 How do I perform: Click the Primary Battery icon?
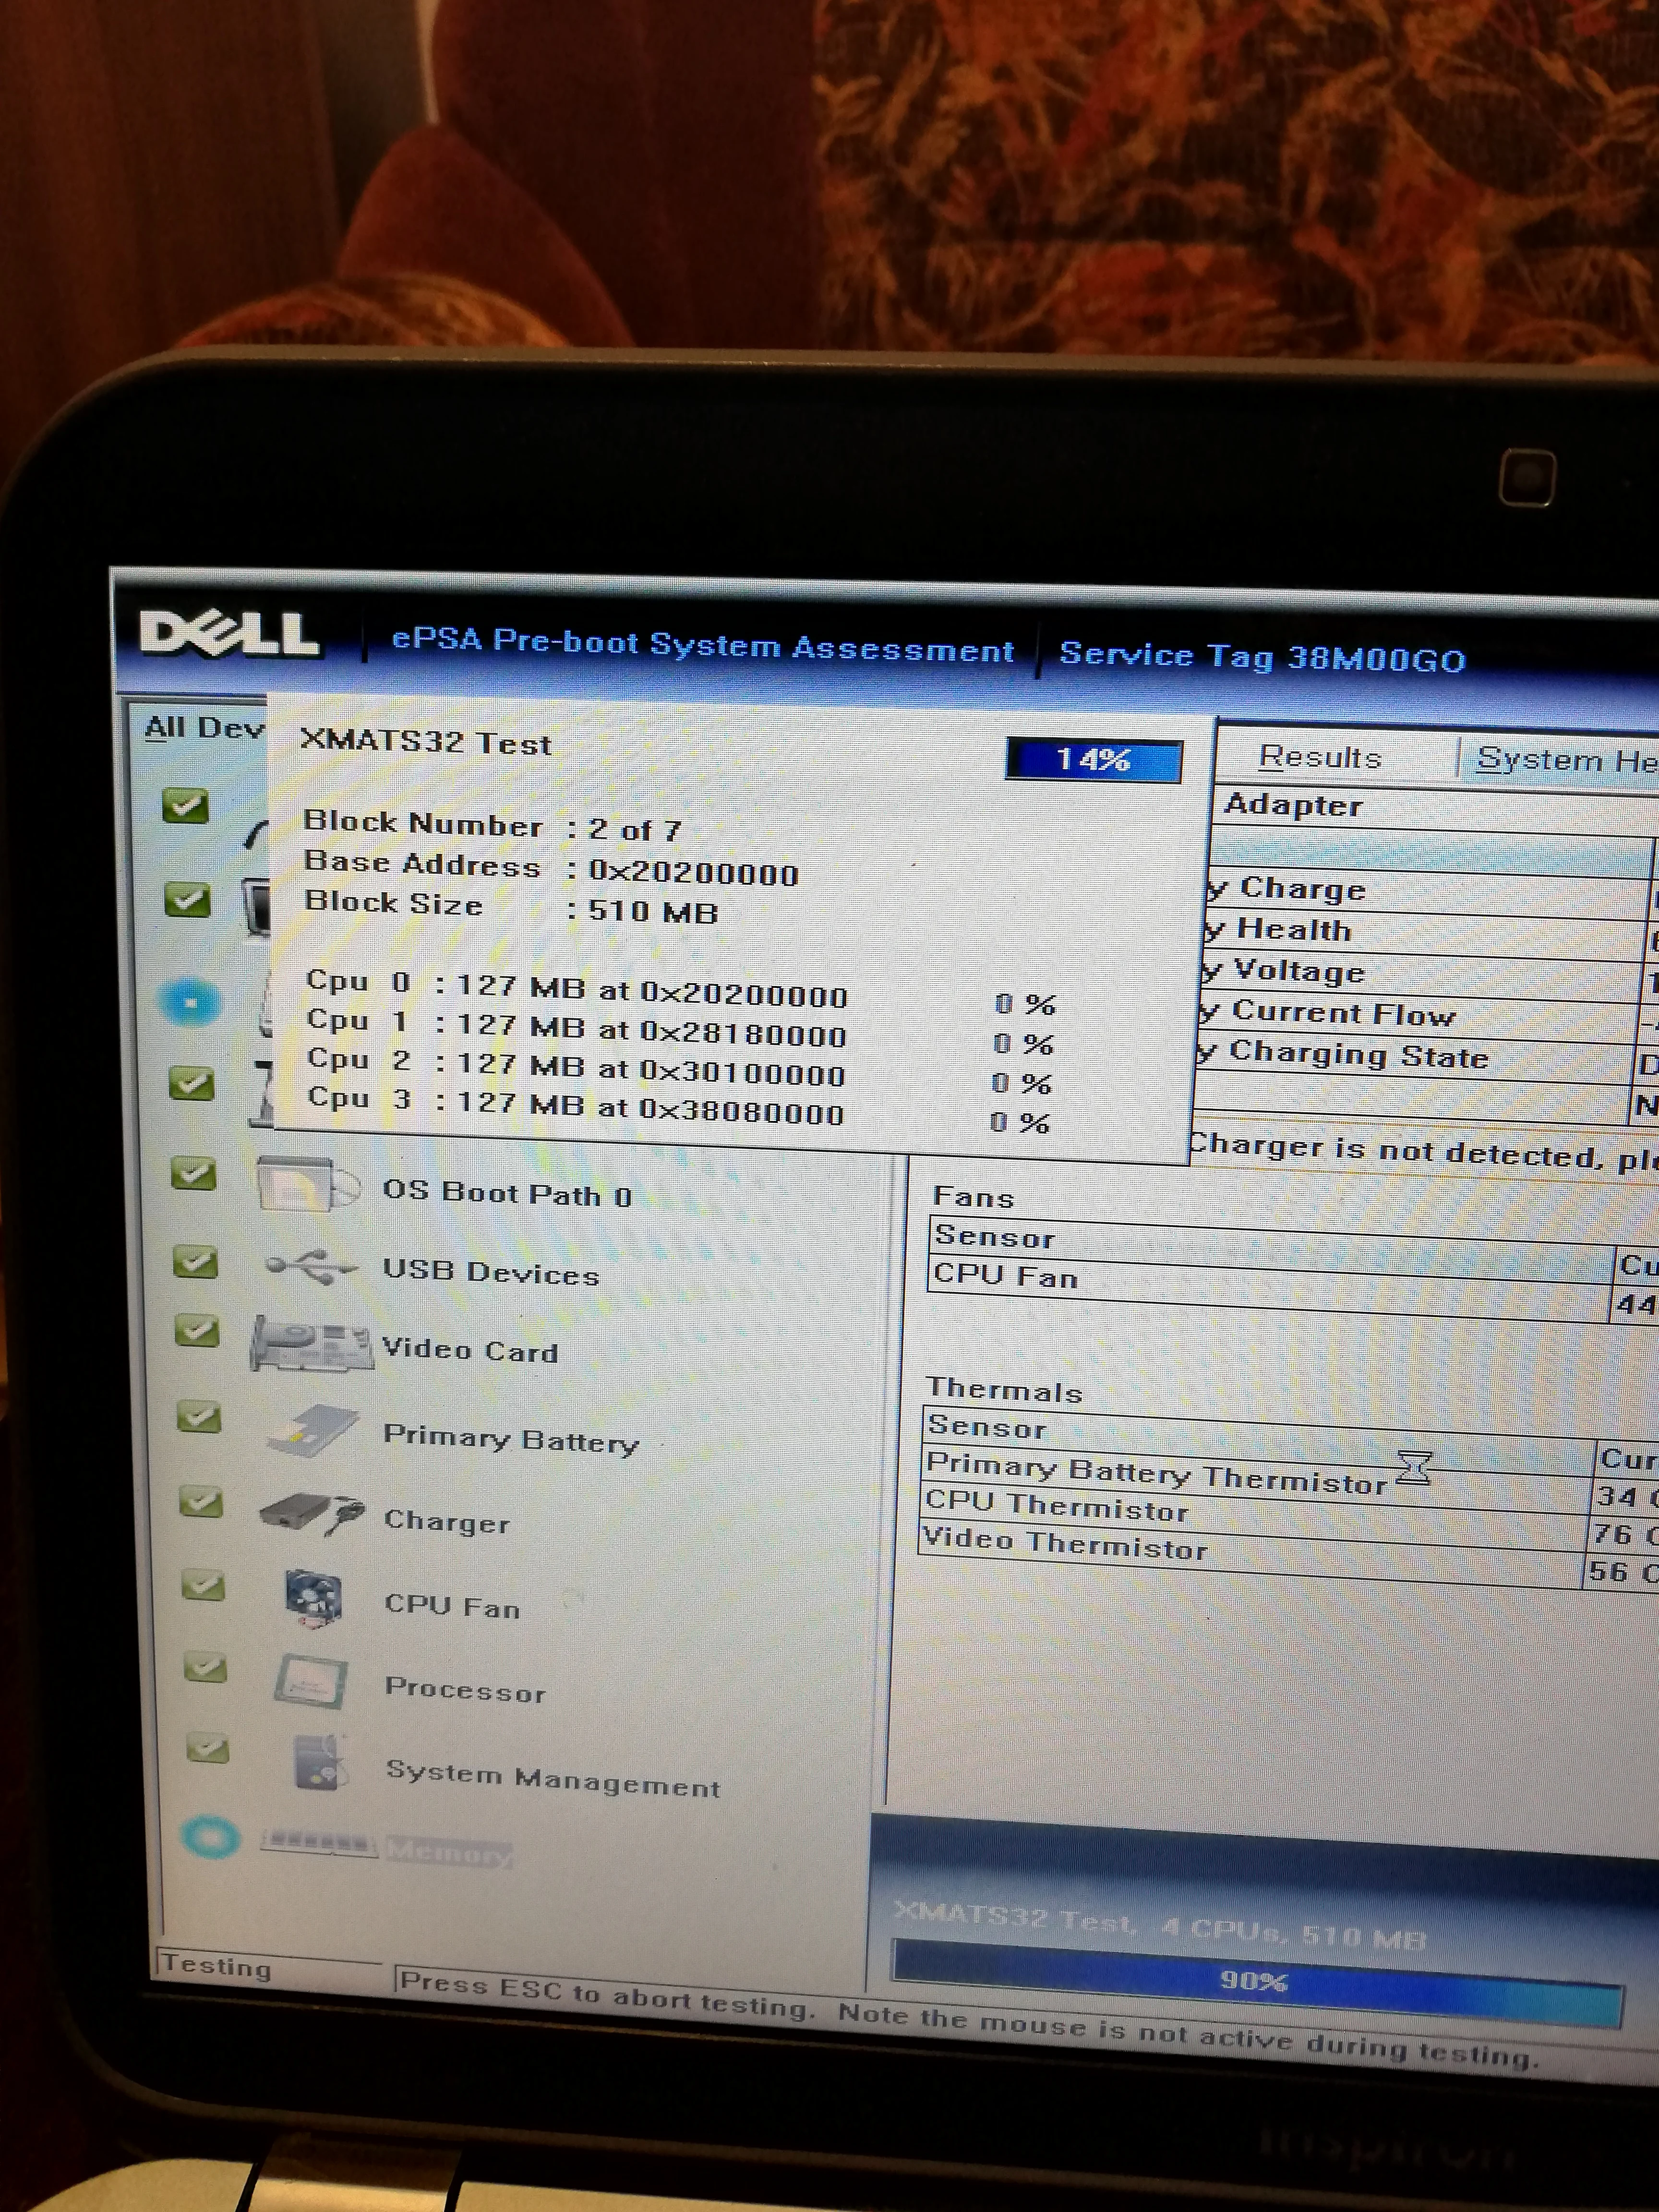tap(313, 1431)
